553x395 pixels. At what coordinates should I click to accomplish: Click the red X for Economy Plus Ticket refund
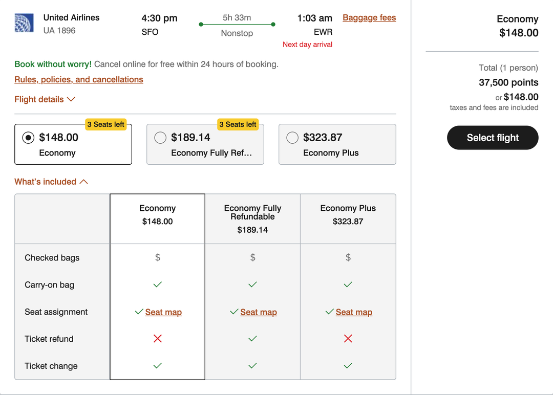[x=348, y=338]
